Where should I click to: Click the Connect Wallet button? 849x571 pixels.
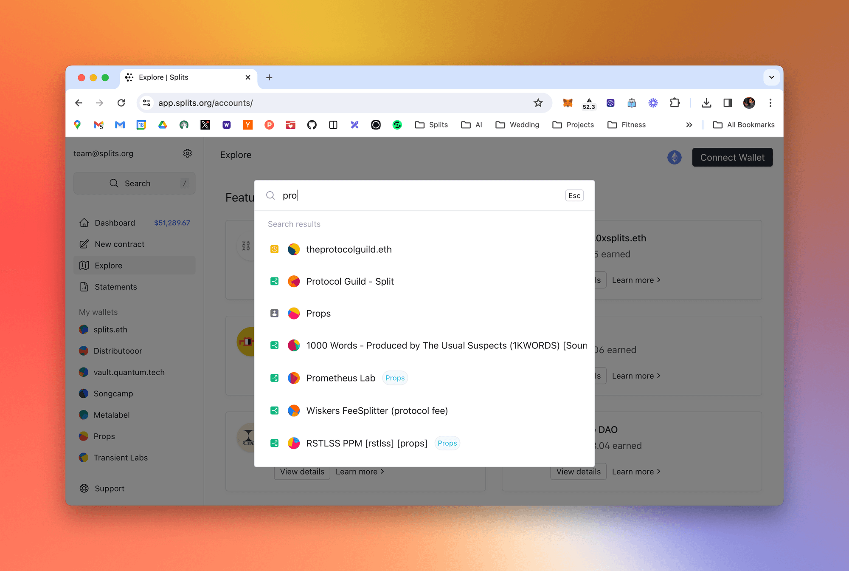[732, 157]
